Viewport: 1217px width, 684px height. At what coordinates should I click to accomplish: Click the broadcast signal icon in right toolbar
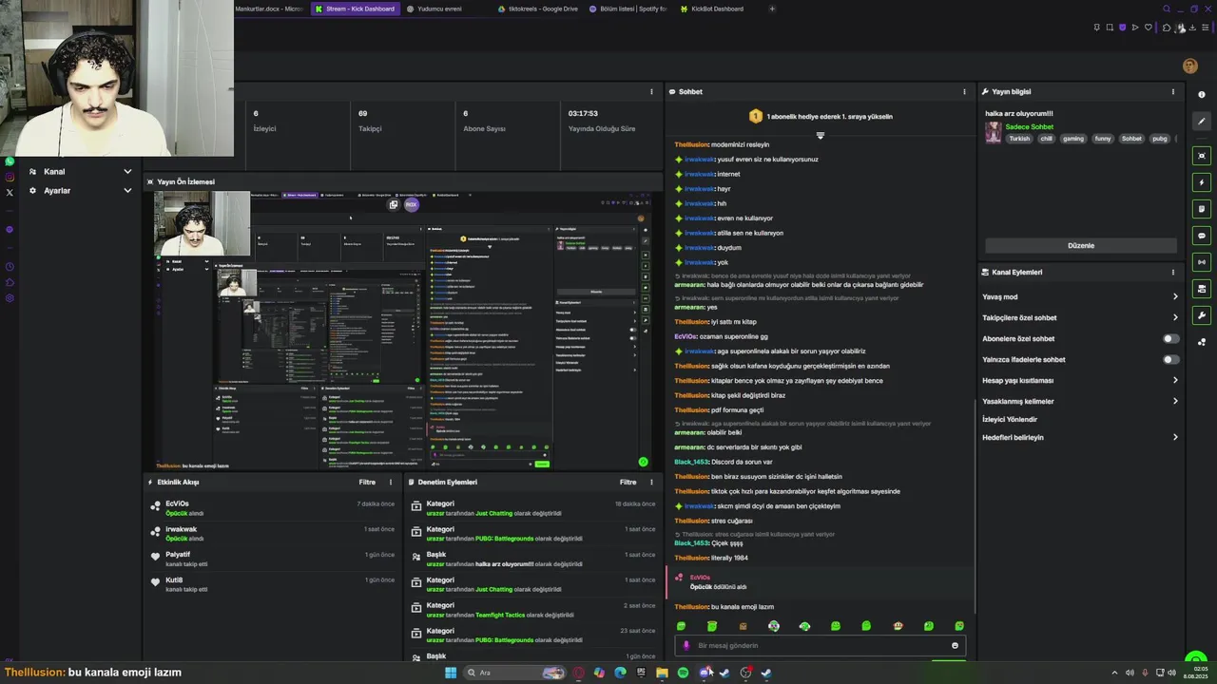[x=1202, y=262]
